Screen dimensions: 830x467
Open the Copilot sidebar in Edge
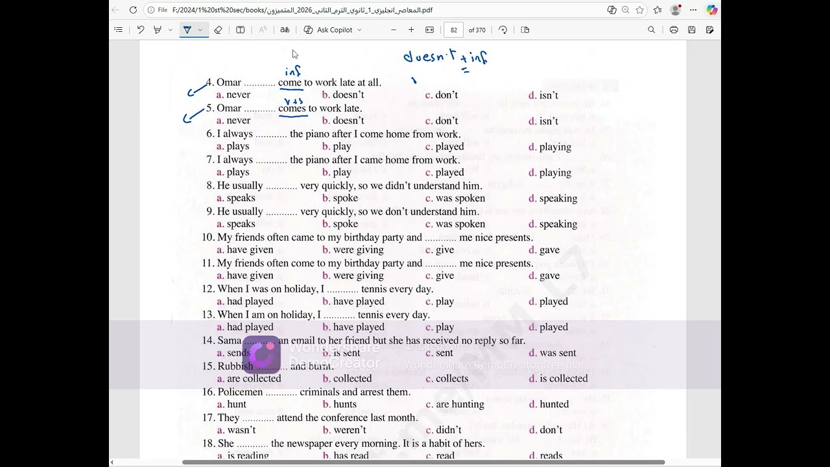tap(712, 10)
